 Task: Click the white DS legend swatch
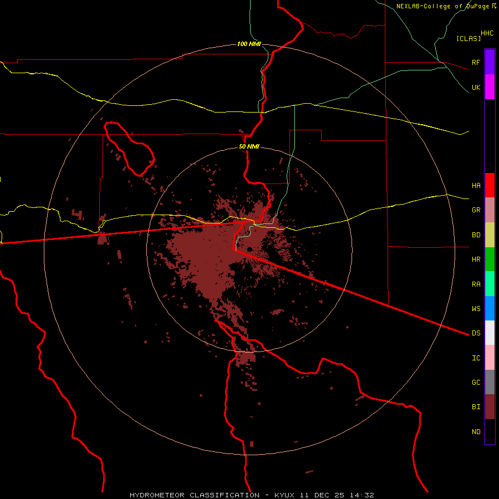point(490,333)
